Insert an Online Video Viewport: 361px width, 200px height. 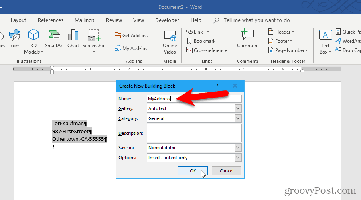(170, 42)
